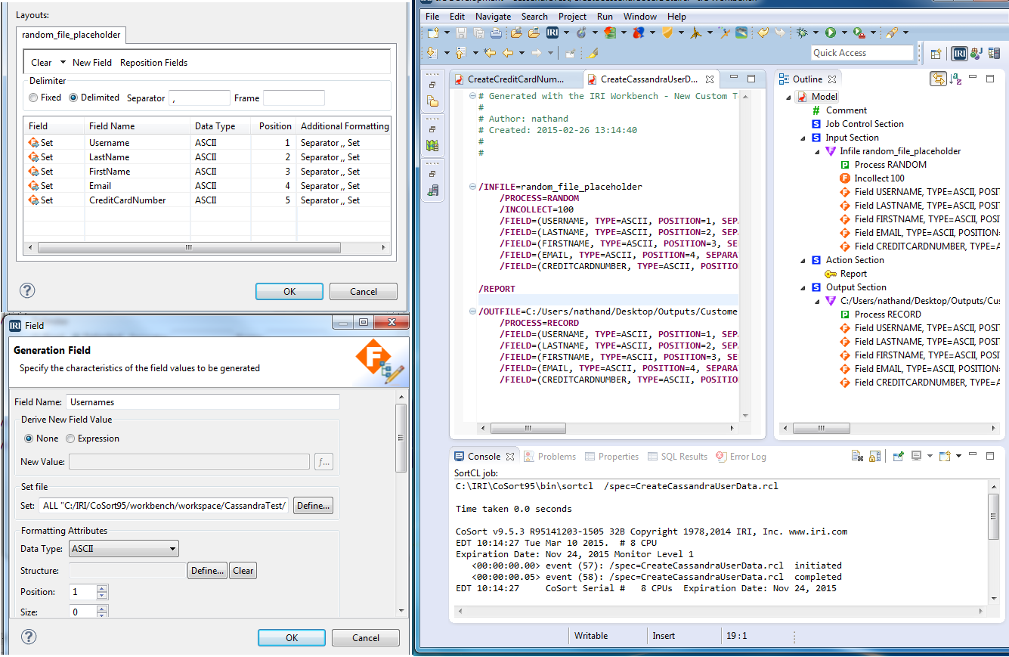
Task: Collapse Infile random_file_placeholder node
Action: click(x=818, y=151)
